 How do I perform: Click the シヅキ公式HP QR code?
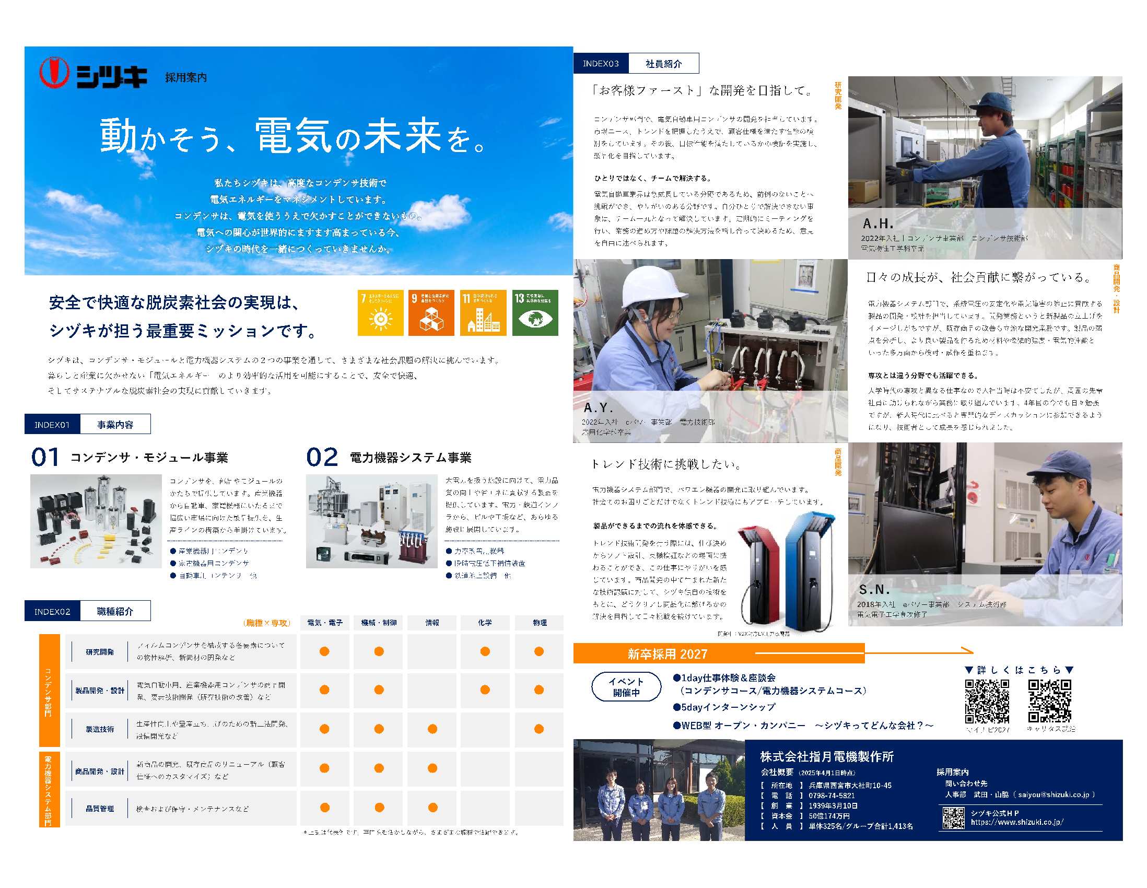(x=954, y=817)
